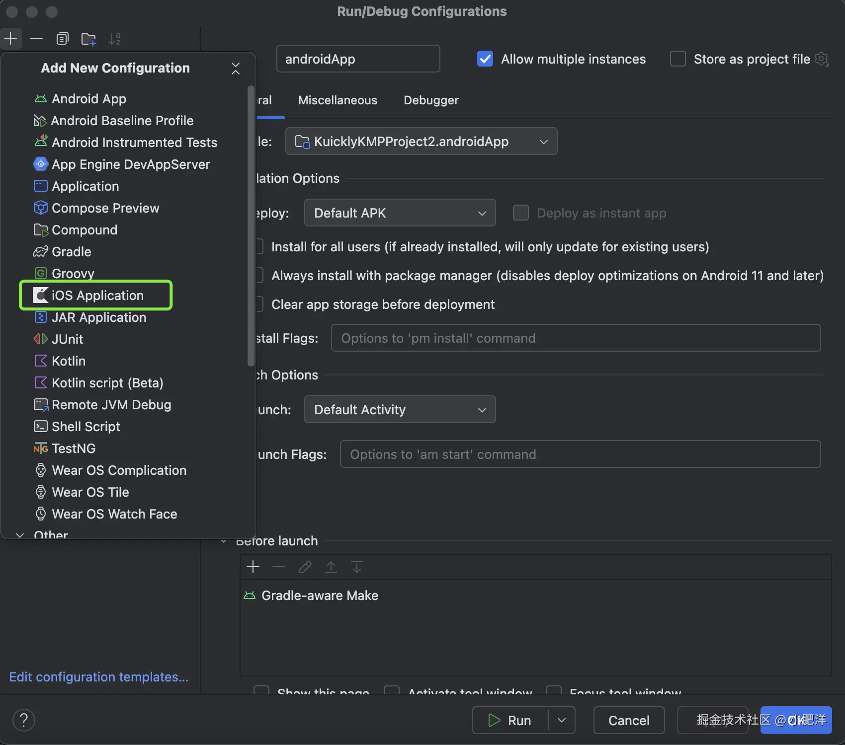The width and height of the screenshot is (845, 745).
Task: Click the configuration name field androidApp
Action: 358,59
